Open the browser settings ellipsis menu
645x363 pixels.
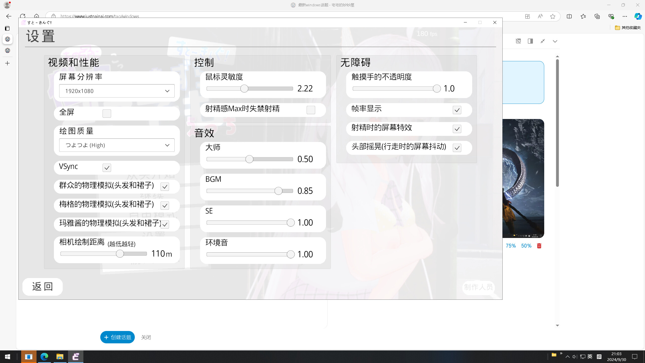coord(625,16)
